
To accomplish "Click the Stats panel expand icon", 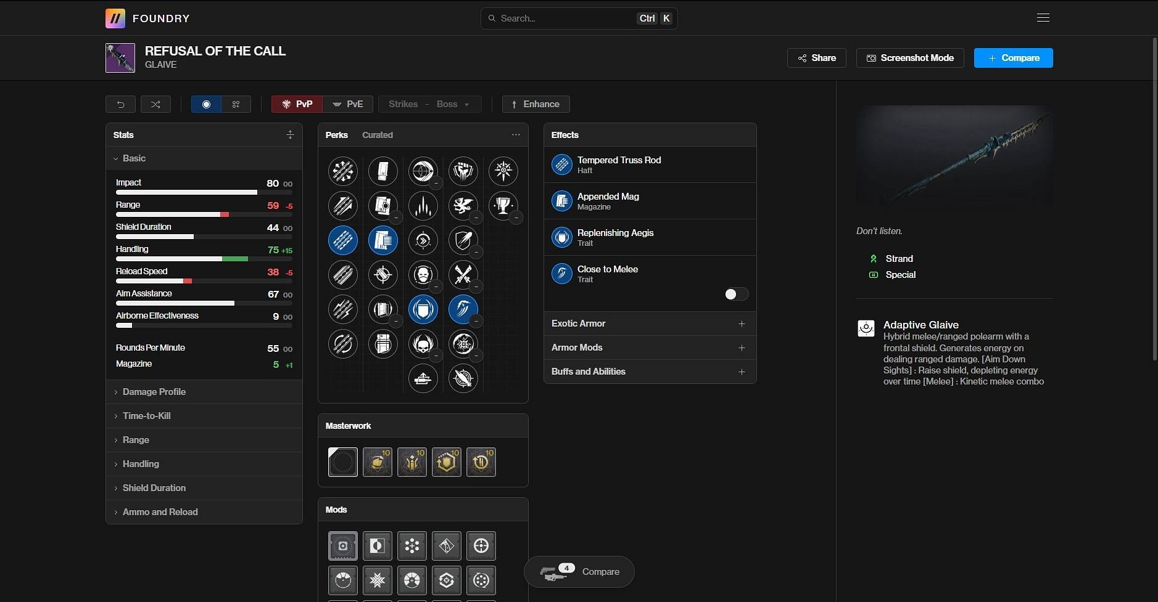I will click(x=290, y=134).
